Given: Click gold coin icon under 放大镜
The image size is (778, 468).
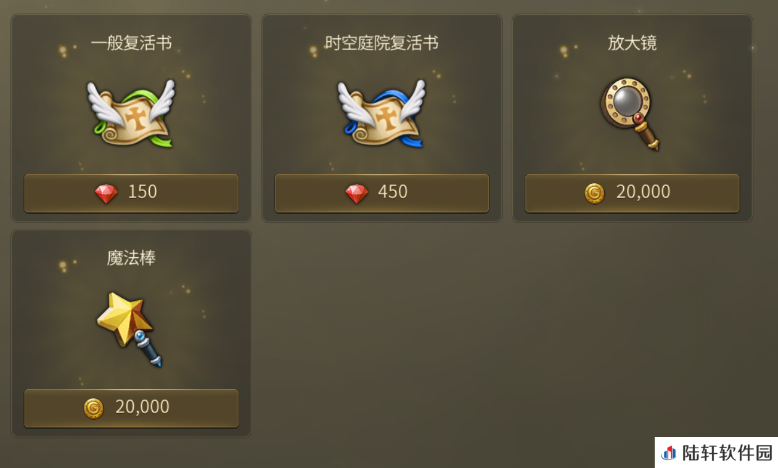Looking at the screenshot, I should pos(594,194).
